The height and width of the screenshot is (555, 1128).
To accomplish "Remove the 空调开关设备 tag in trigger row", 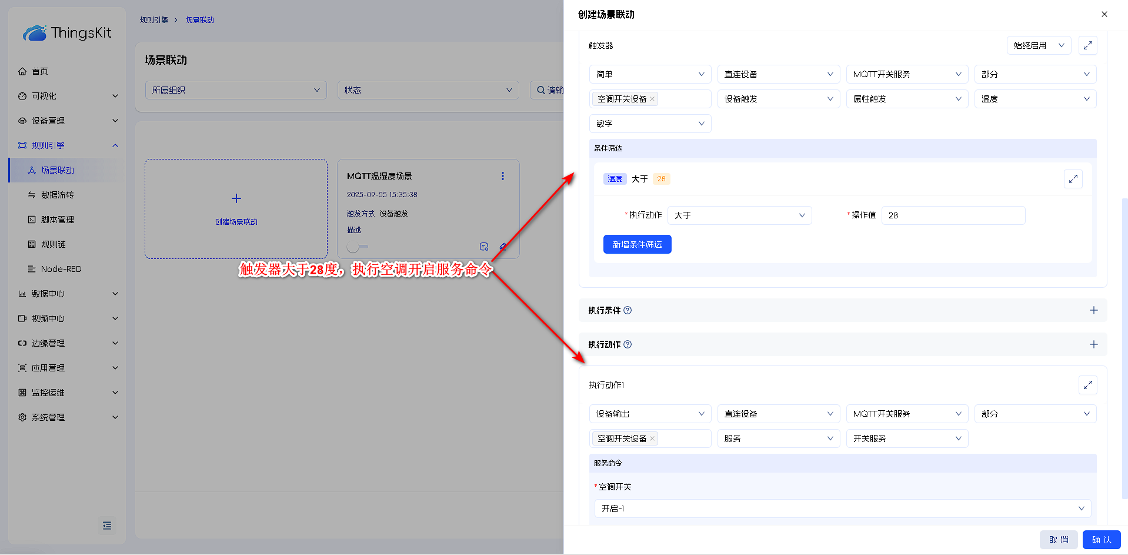I will click(x=652, y=99).
